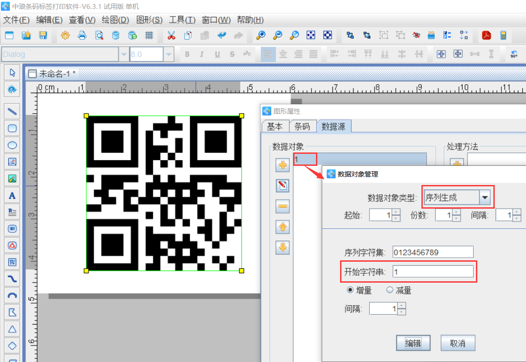Click the 取消 button
526x362 pixels.
point(458,343)
